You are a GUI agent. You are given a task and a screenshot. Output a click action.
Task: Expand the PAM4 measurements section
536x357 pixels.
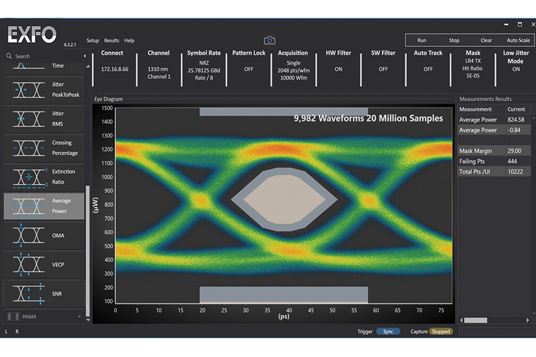click(45, 317)
